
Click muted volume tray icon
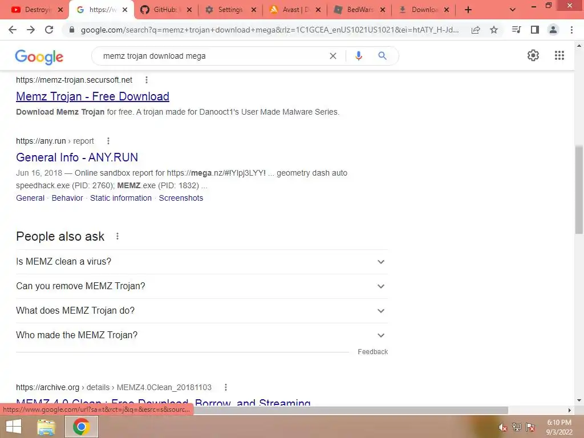point(502,427)
